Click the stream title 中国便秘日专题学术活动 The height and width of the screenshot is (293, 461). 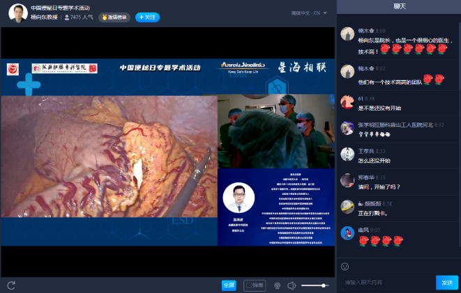[60, 8]
